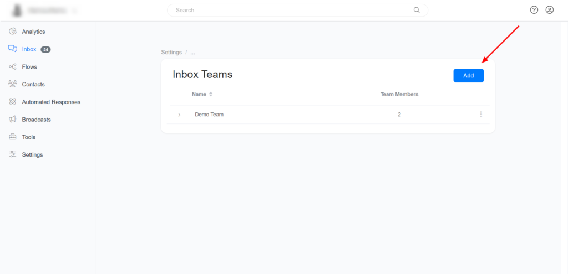This screenshot has width=568, height=274.
Task: Click the Automated Responses atom icon
Action: point(13,102)
